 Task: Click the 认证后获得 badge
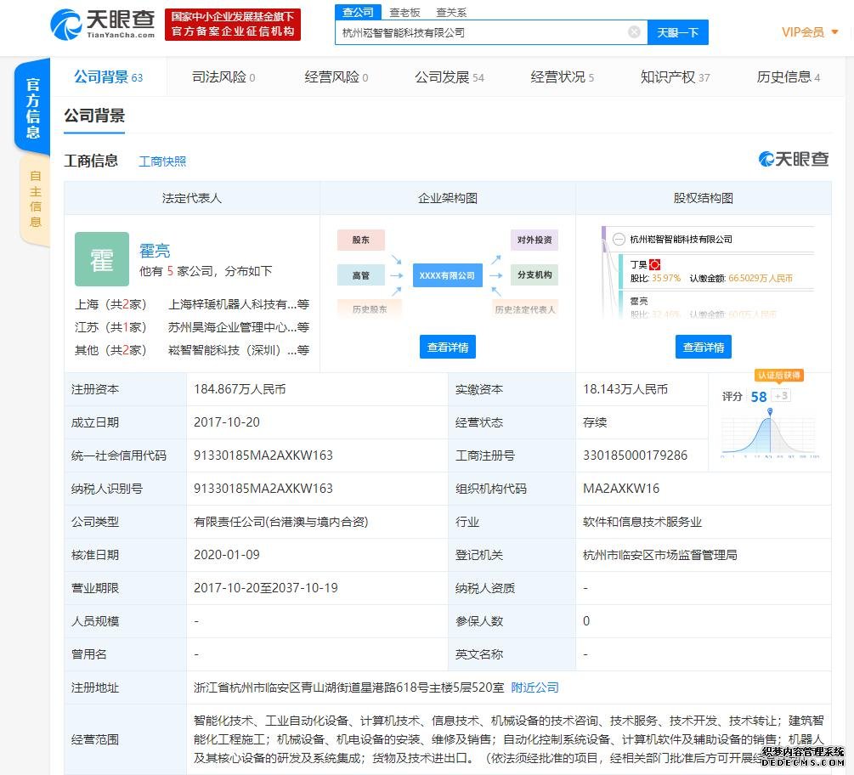[779, 376]
